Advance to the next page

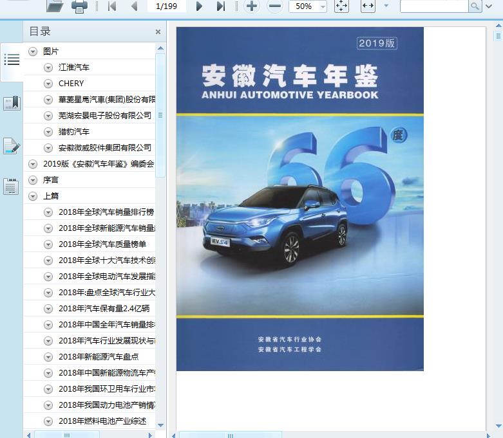coord(199,6)
